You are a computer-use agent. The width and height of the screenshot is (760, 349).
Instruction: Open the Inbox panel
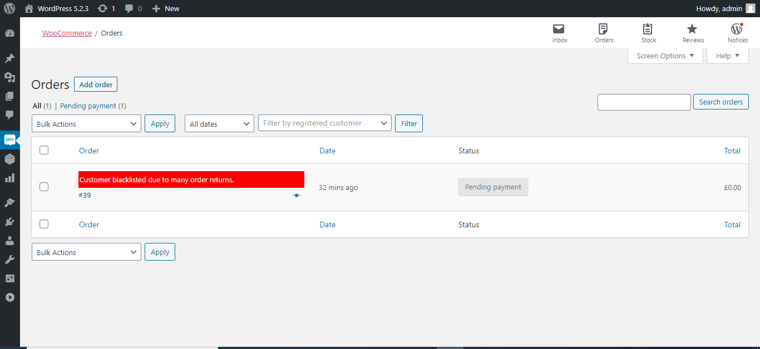(x=559, y=33)
